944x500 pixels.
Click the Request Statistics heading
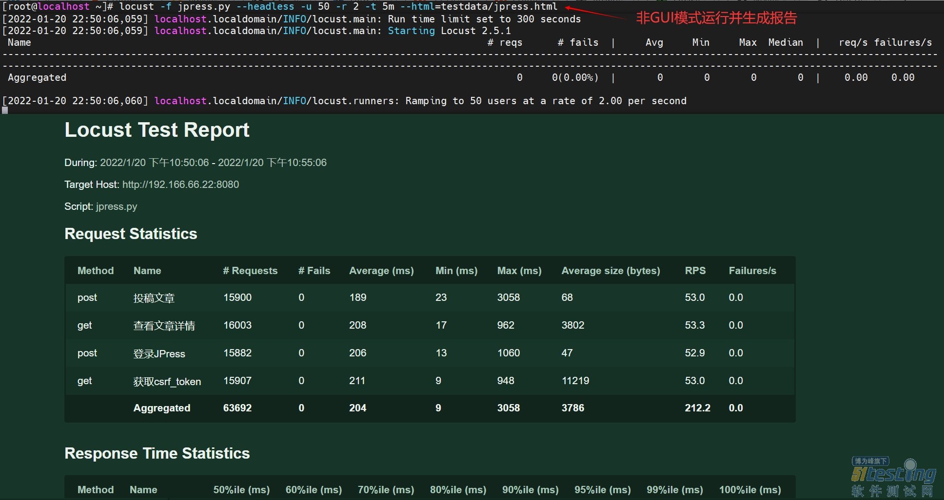coord(131,234)
